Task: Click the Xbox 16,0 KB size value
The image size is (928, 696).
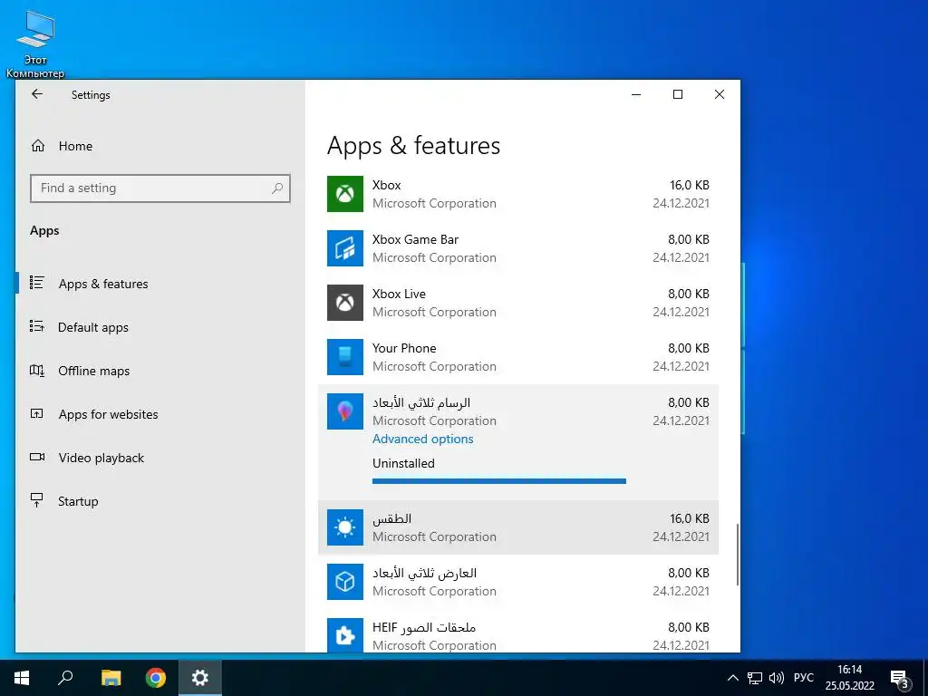Action: [689, 185]
